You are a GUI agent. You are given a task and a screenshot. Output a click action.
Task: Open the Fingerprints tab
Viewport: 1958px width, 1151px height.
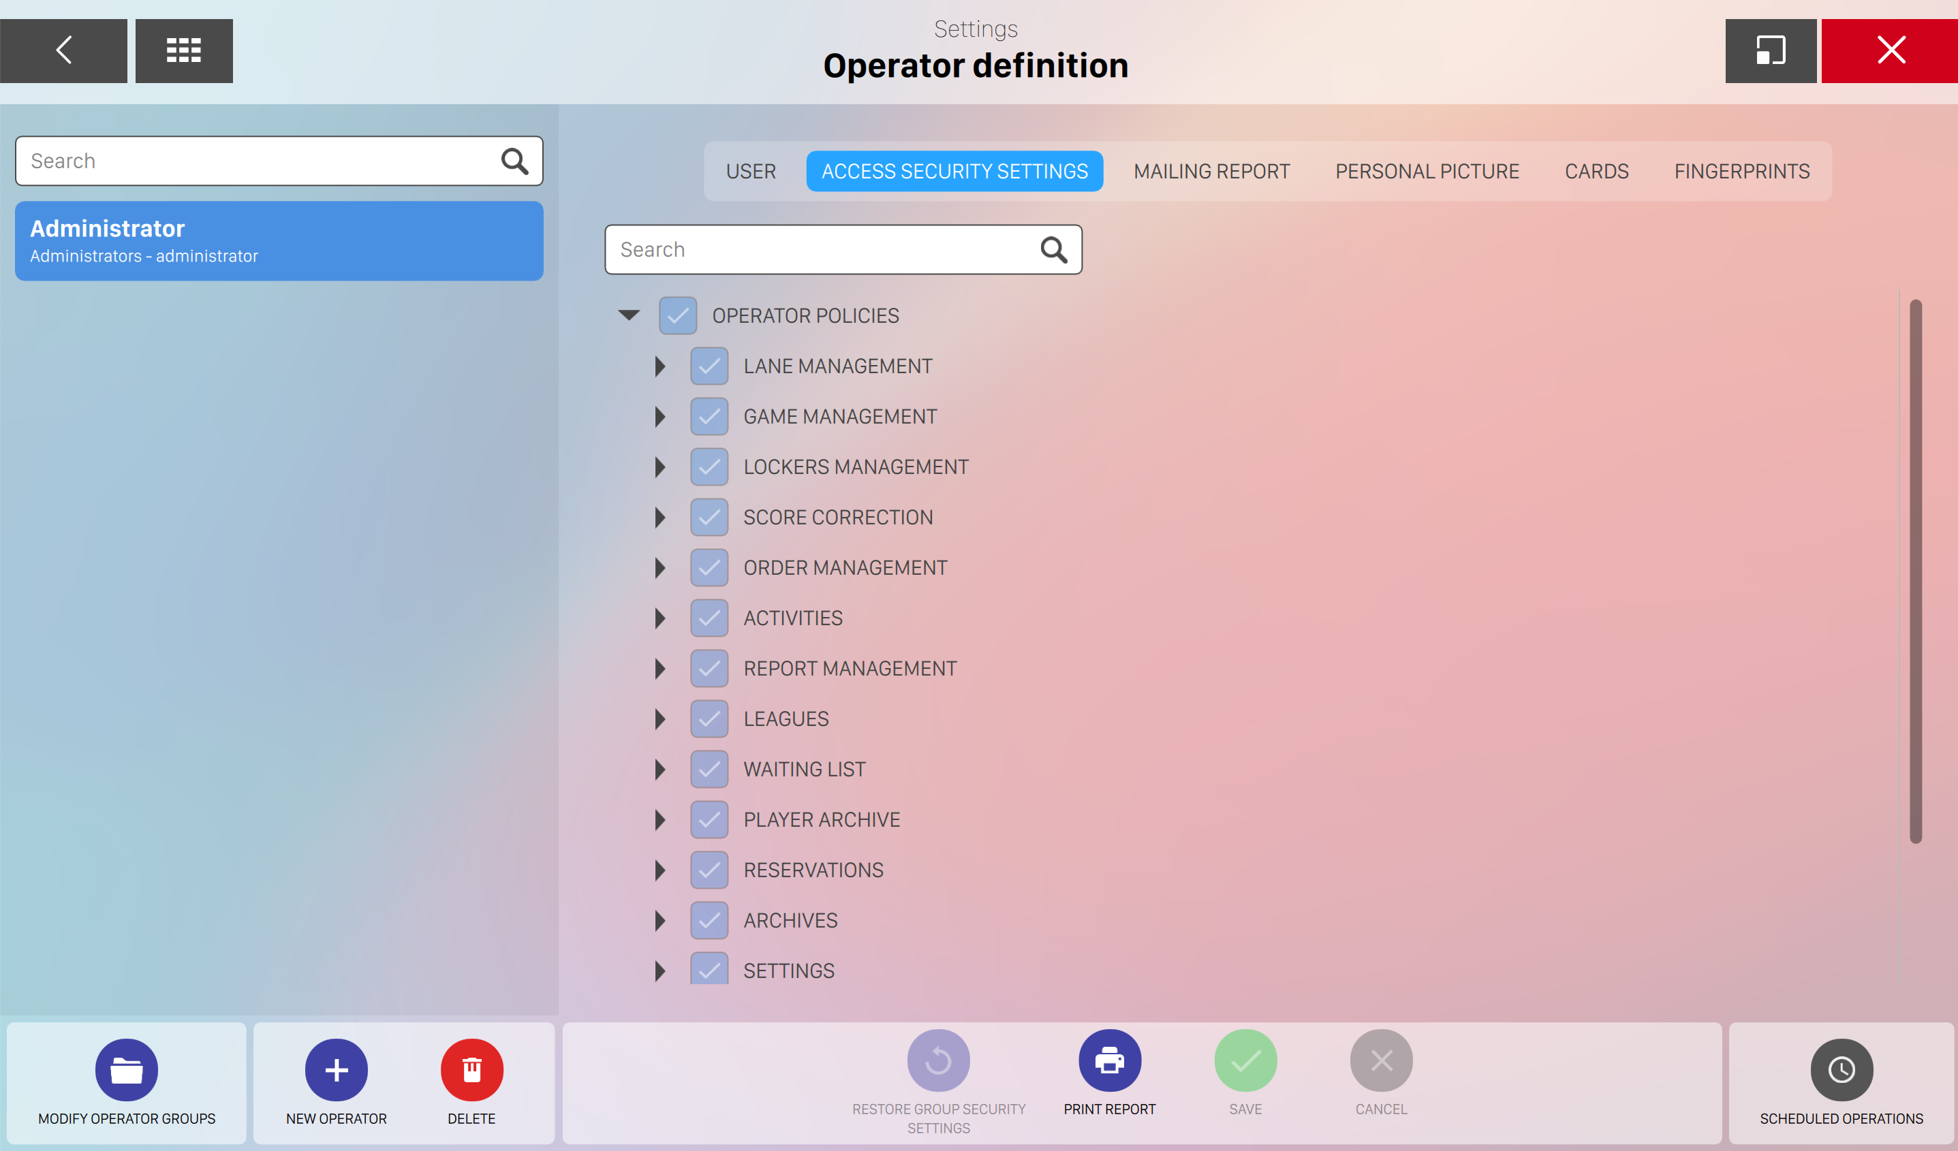coord(1741,171)
